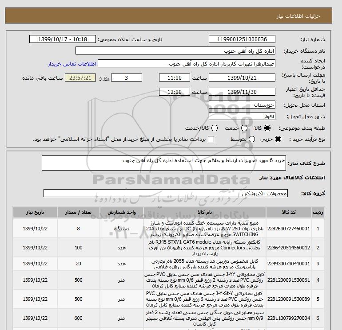Click the ردیف column header

click(x=318, y=212)
